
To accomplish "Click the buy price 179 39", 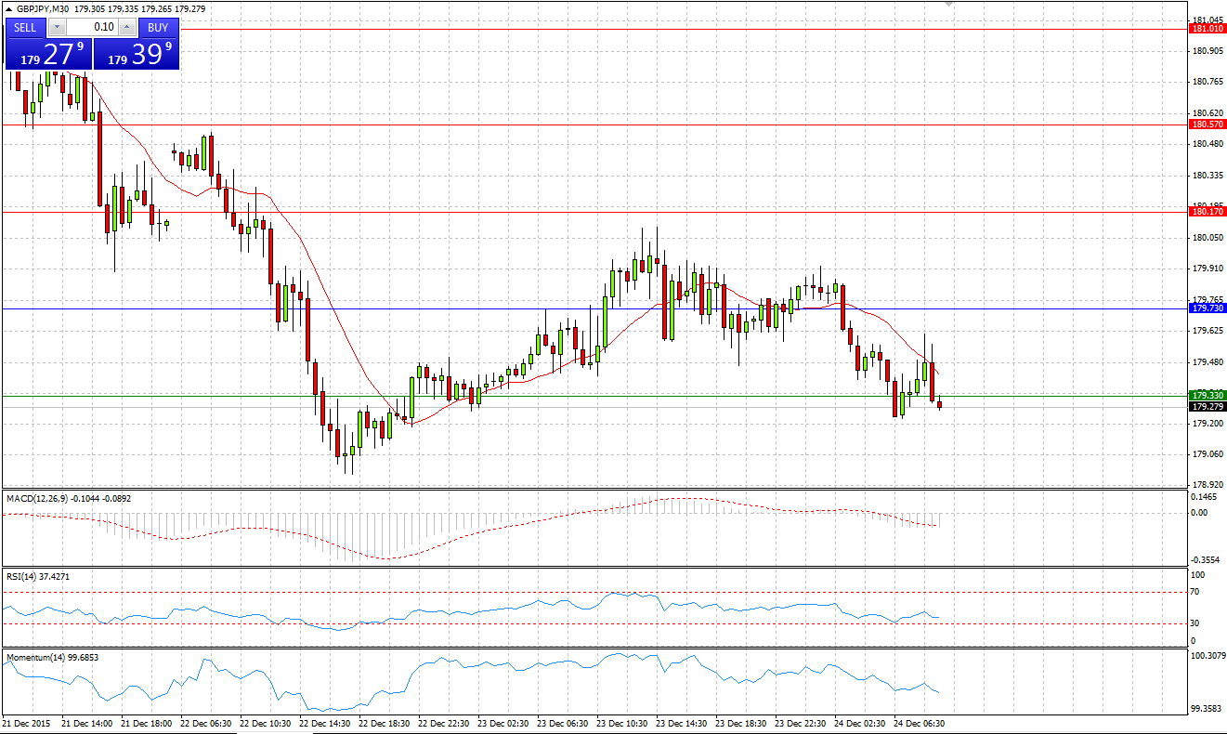I will (x=136, y=54).
